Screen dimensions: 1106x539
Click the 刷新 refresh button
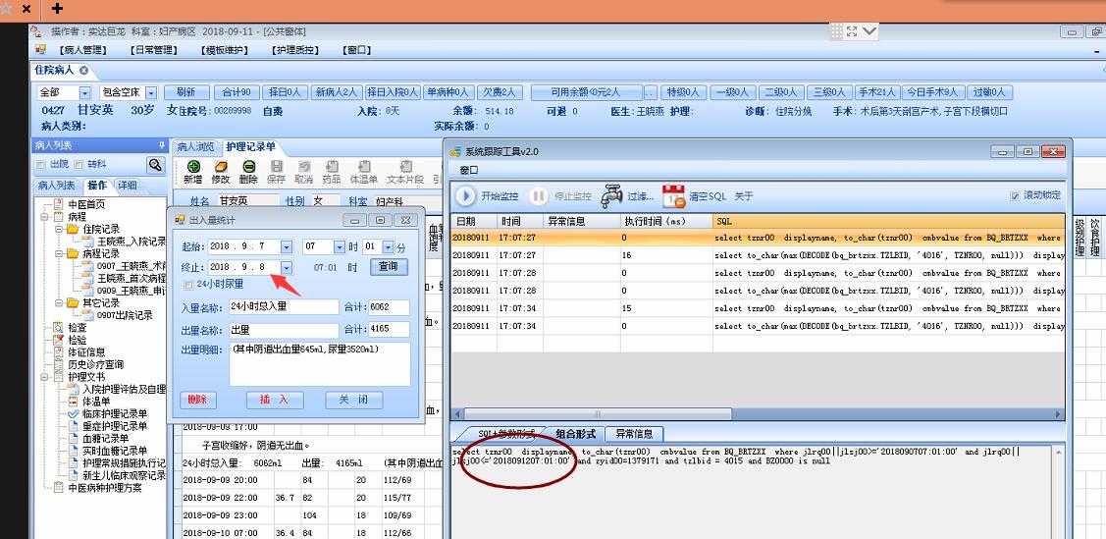click(x=186, y=92)
